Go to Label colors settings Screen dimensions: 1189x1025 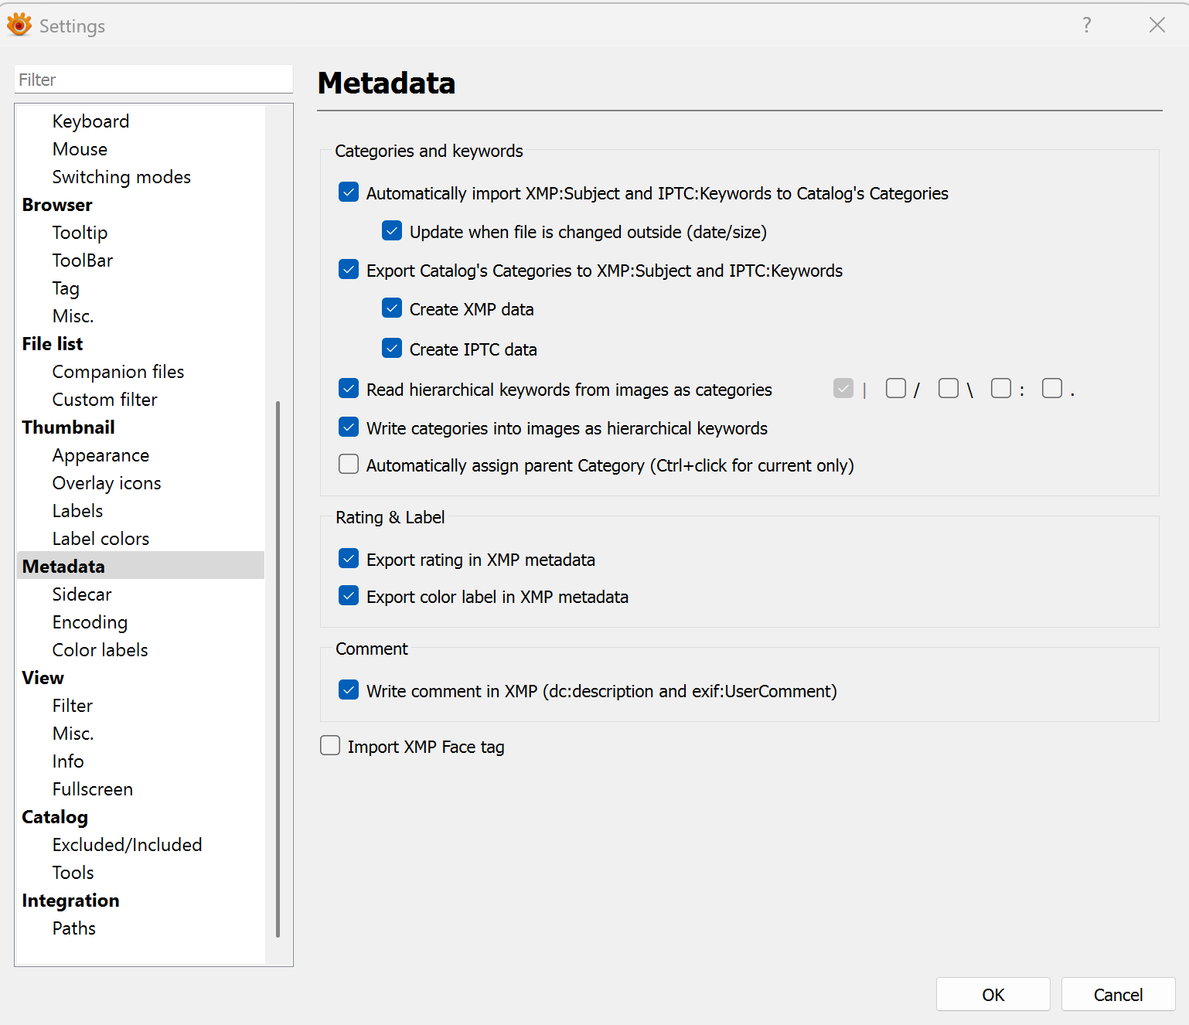point(101,539)
